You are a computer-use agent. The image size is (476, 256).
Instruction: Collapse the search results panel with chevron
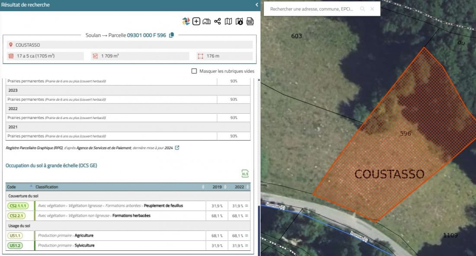[x=257, y=5]
